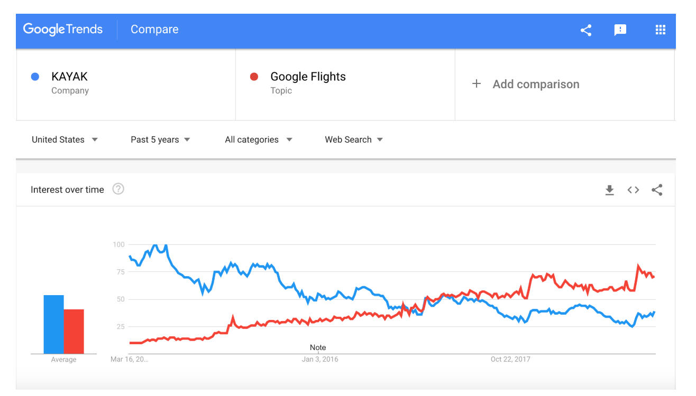Edit the Google Flights search term
696x396 pixels.
tap(308, 77)
